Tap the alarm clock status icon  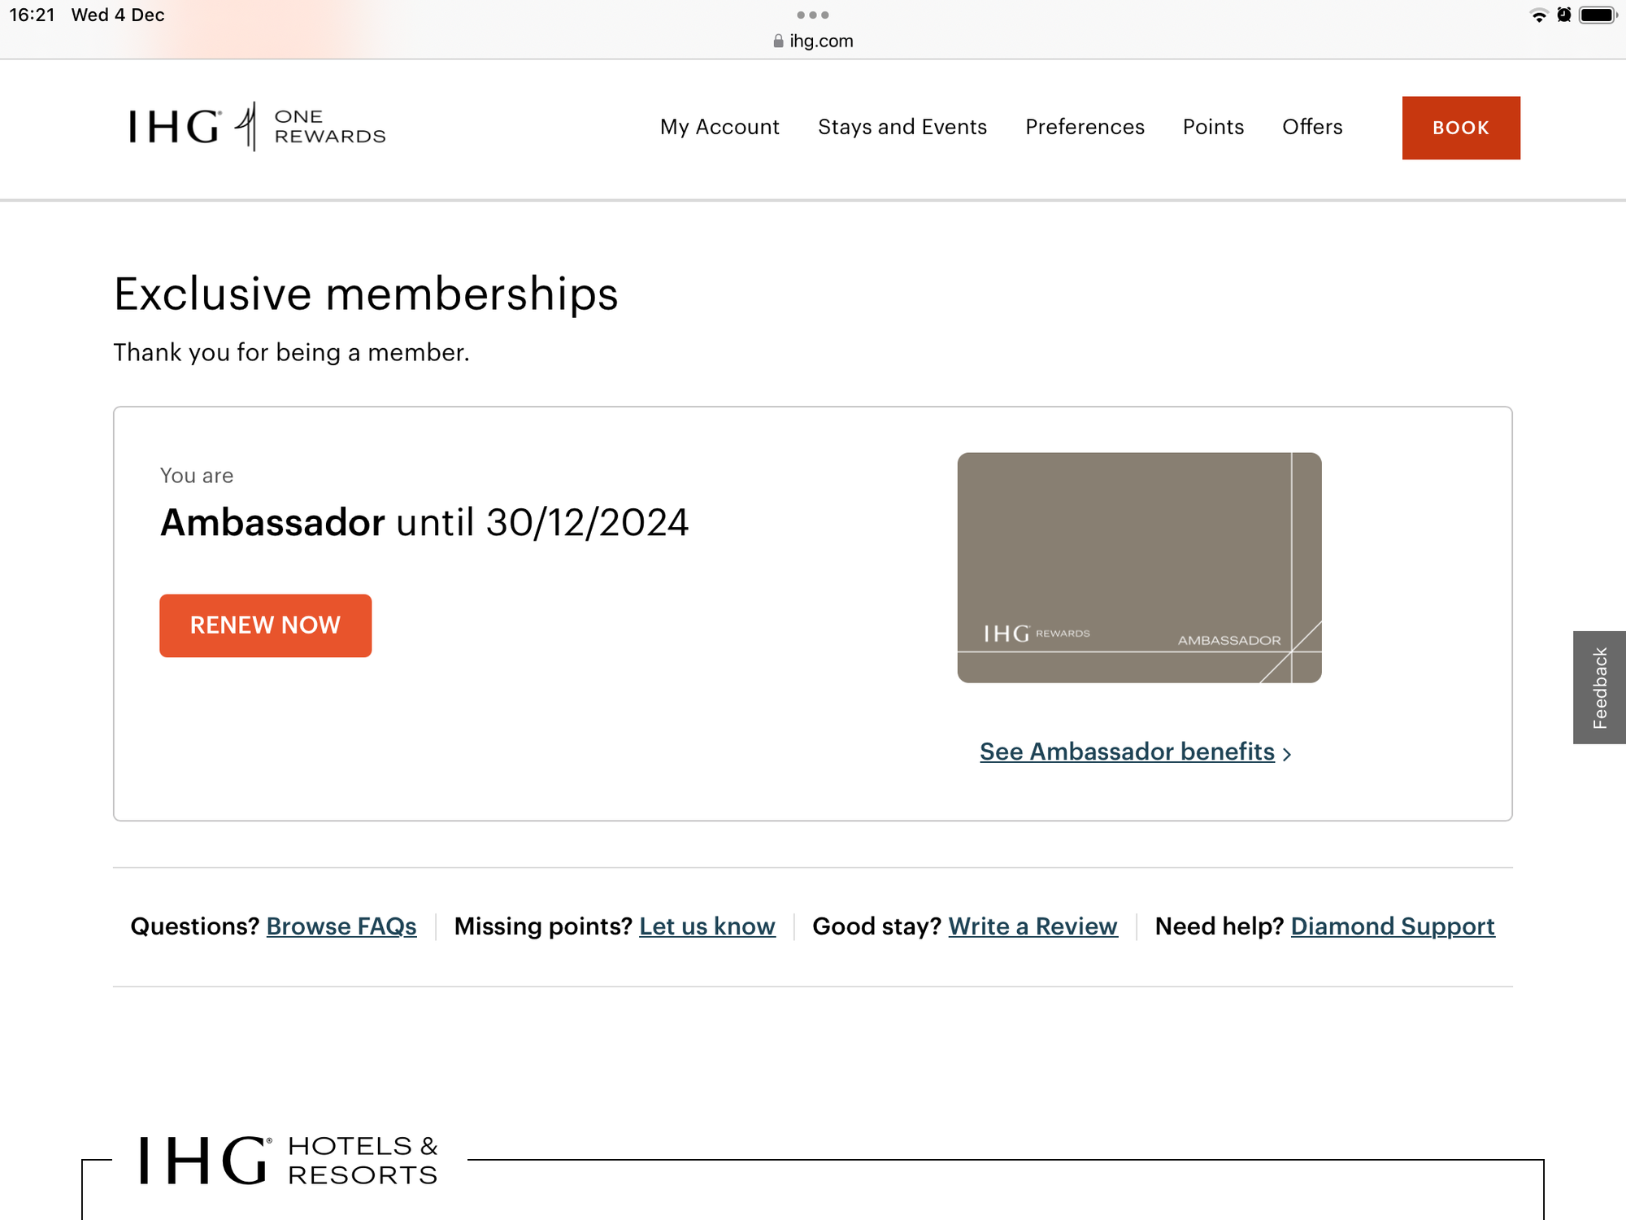[x=1564, y=15]
